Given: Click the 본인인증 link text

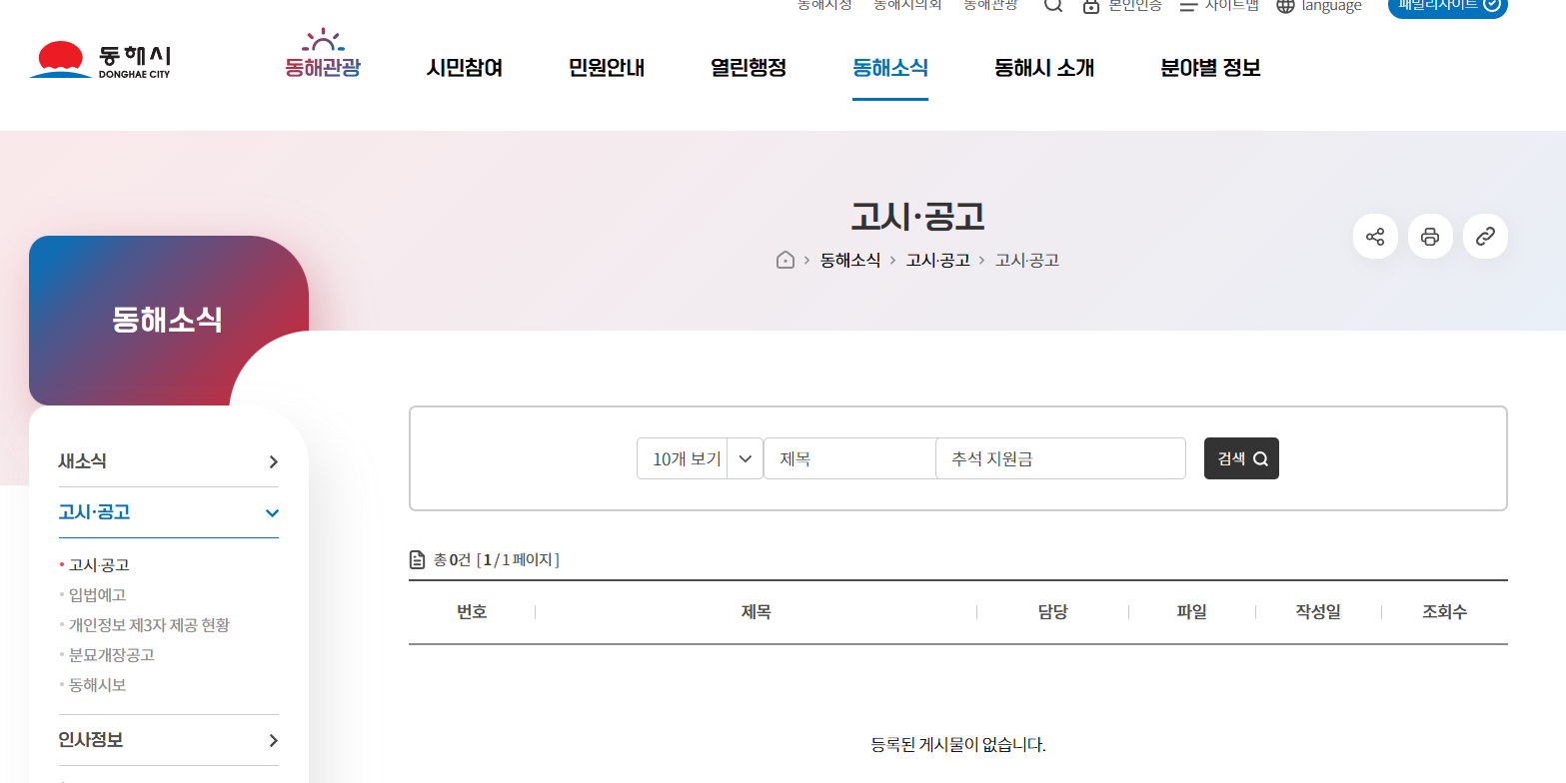Looking at the screenshot, I should pyautogui.click(x=1135, y=5).
